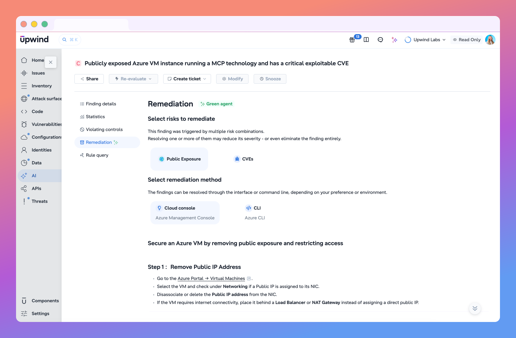This screenshot has width=516, height=338.
Task: Close sidebar with the X button
Action: pos(51,62)
